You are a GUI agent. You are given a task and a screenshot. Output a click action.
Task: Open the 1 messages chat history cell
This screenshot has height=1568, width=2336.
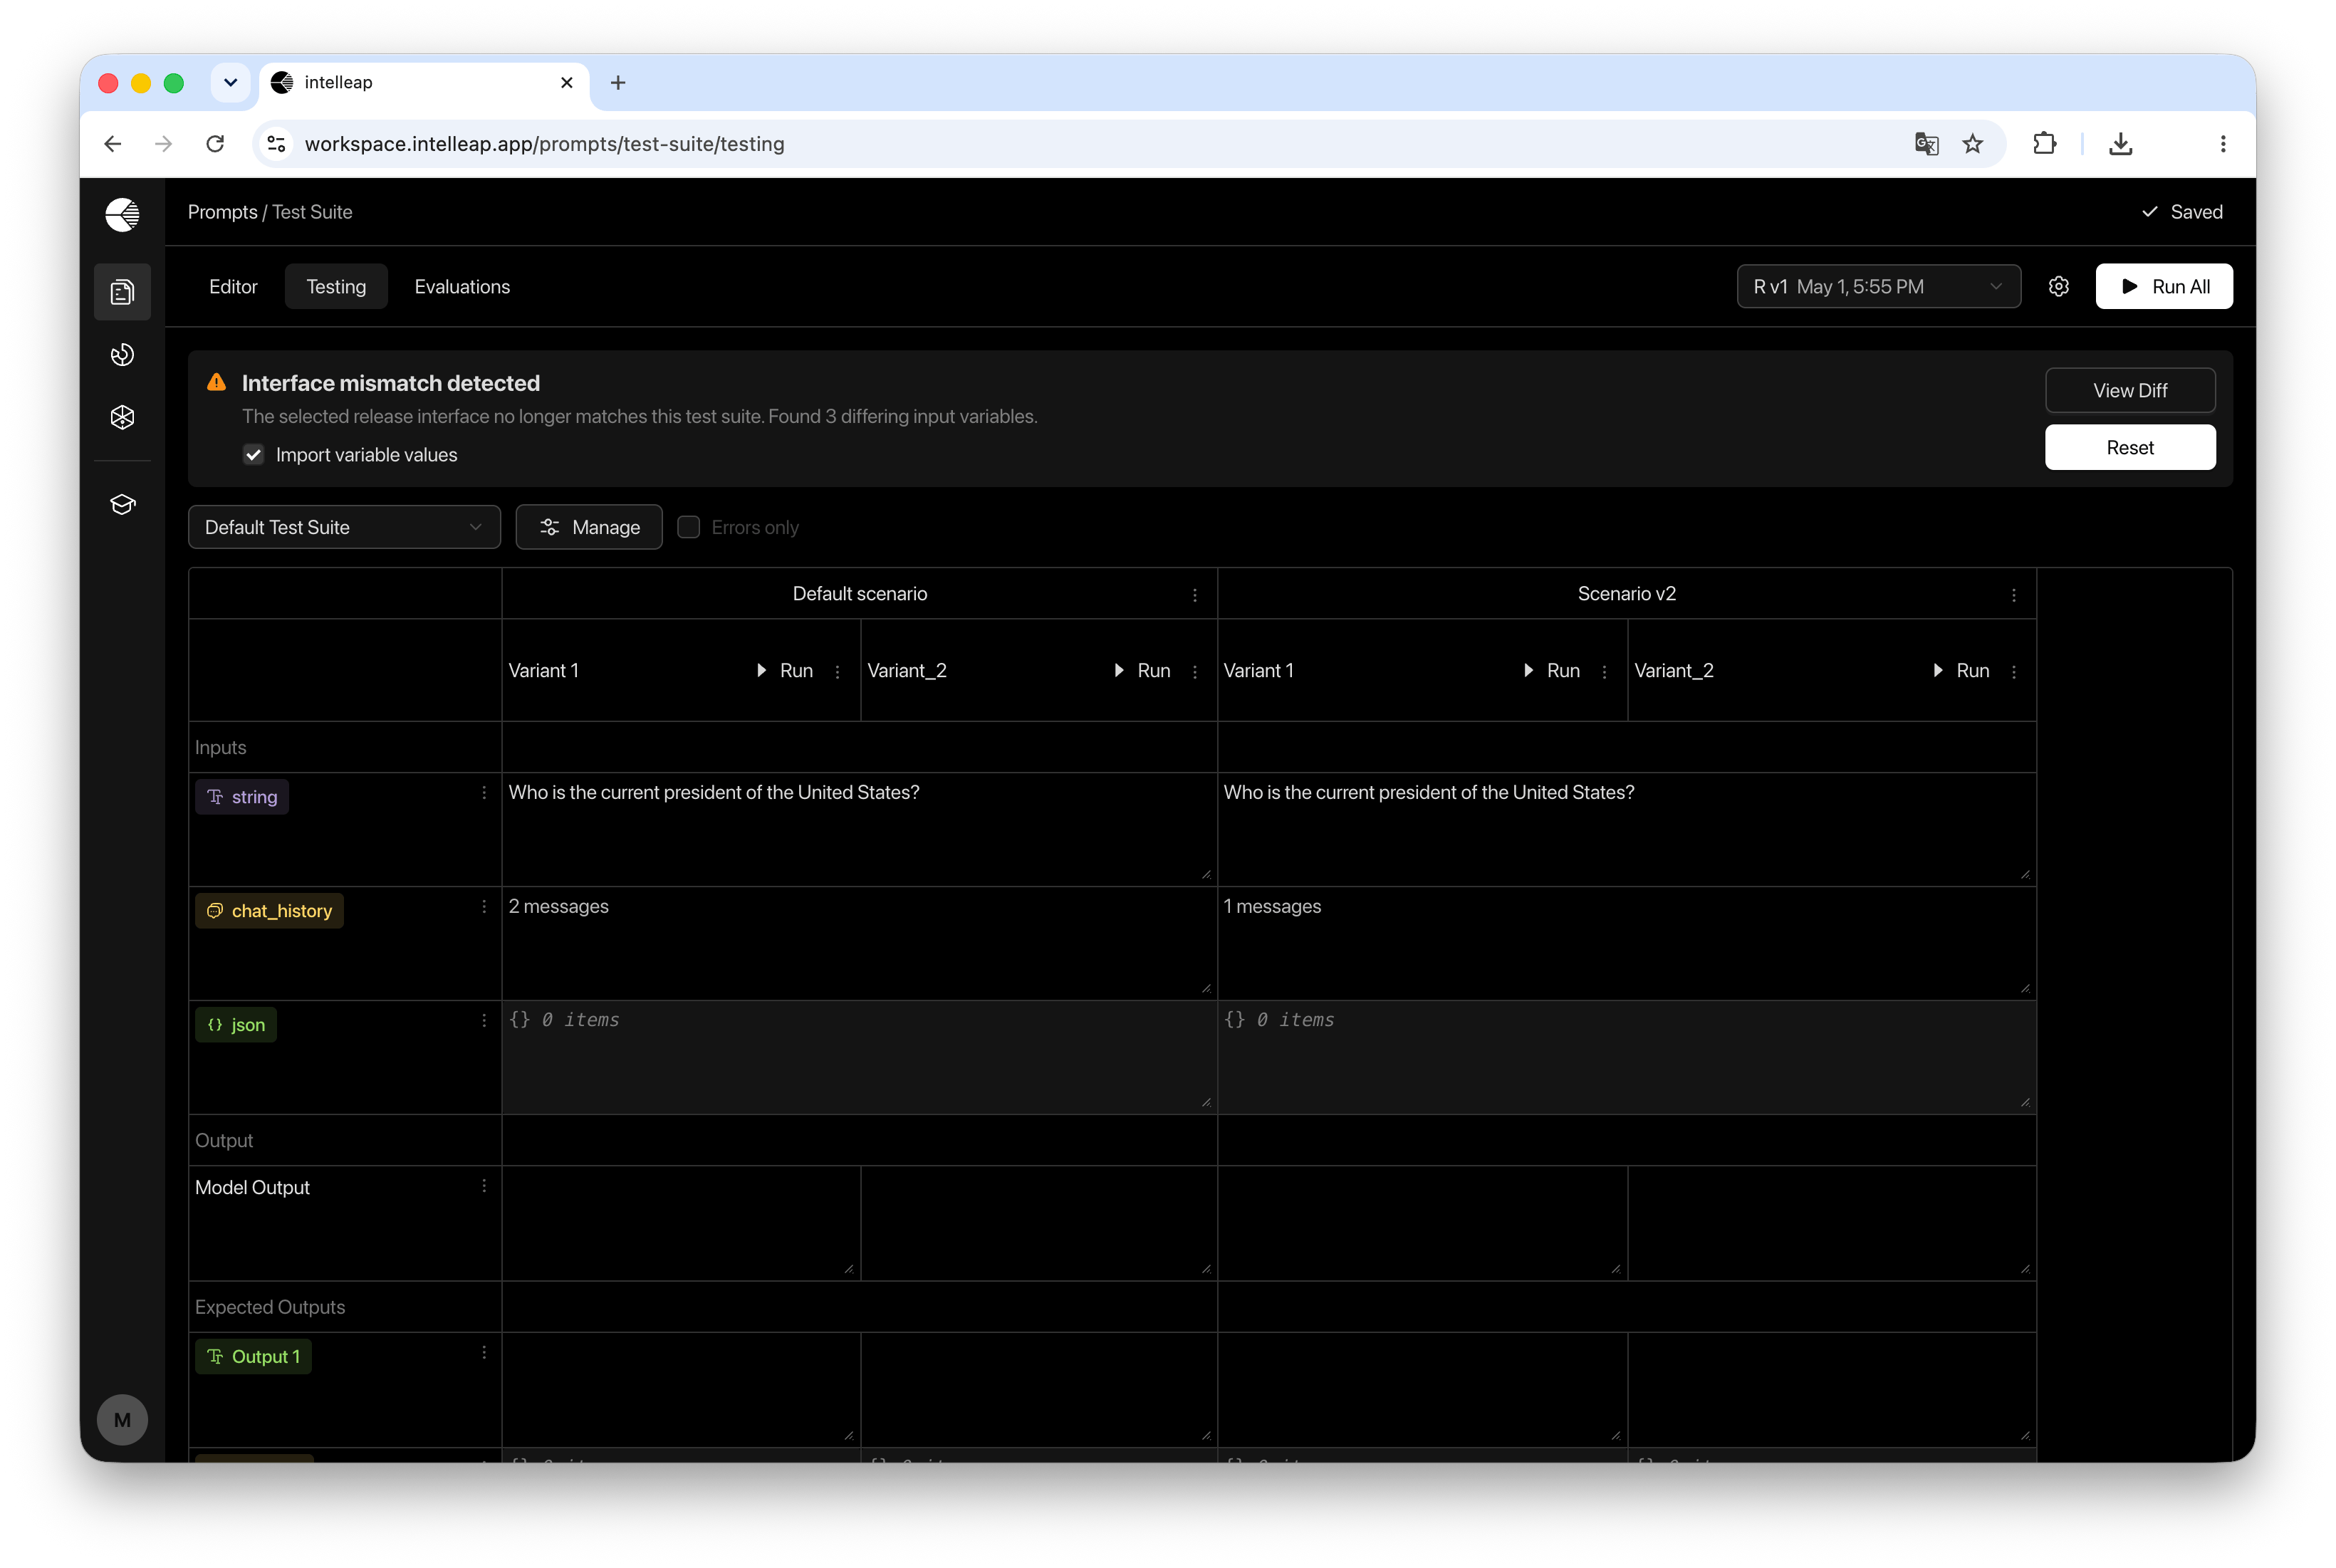pyautogui.click(x=1626, y=943)
